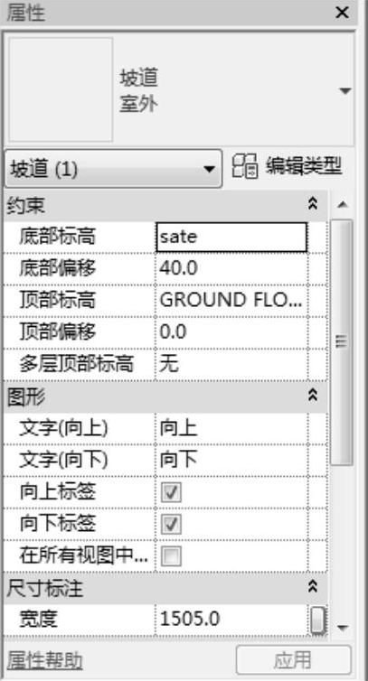Open the 坡道 (1) instance filter dropdown

click(113, 169)
